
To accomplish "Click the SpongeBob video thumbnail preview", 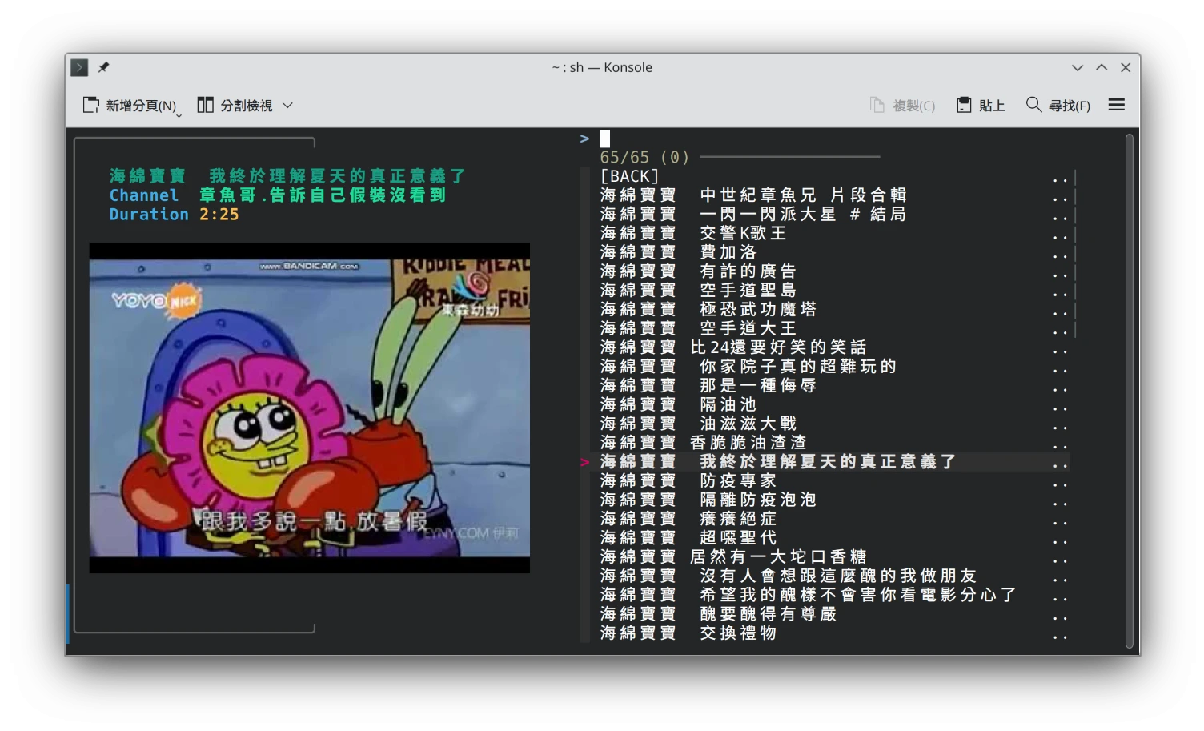I will 309,408.
